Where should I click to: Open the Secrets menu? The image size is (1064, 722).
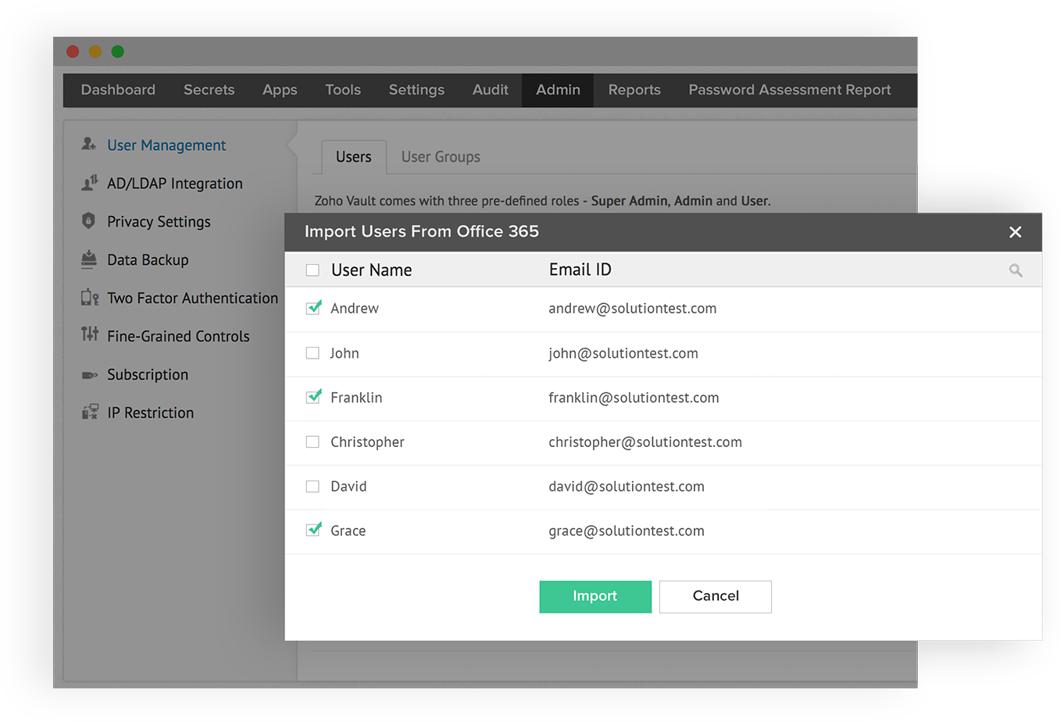click(209, 90)
